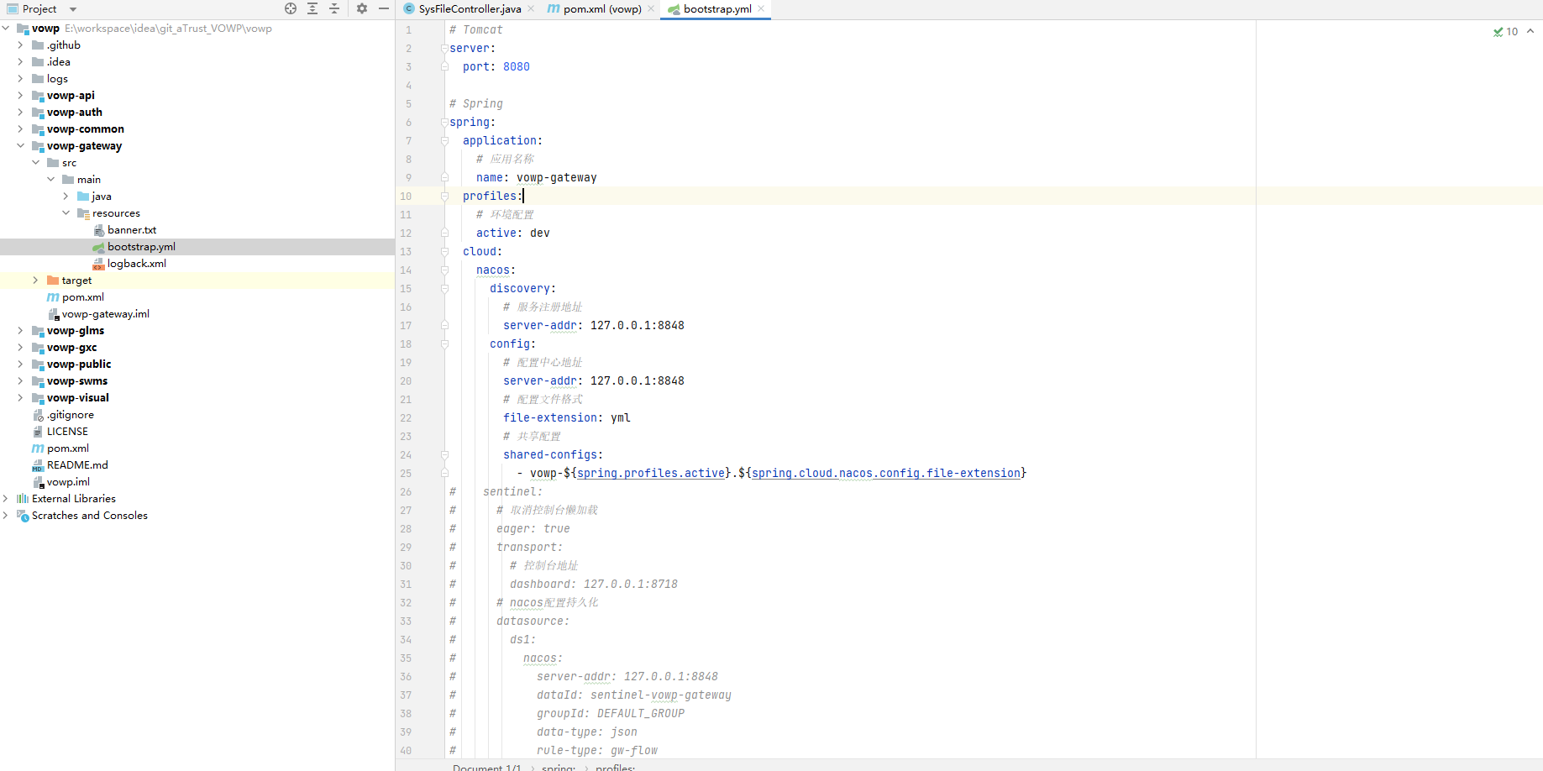This screenshot has height=771, width=1543.
Task: Fold the config block on line 18
Action: click(444, 344)
